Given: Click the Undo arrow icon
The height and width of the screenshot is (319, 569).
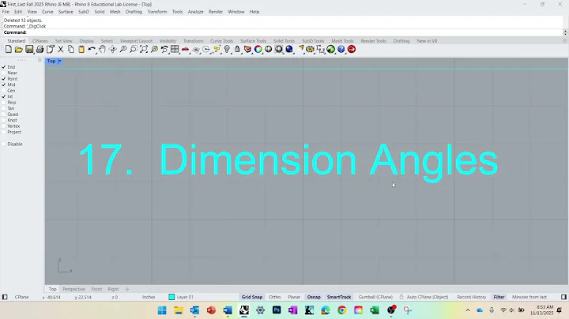Looking at the screenshot, I should pos(92,49).
